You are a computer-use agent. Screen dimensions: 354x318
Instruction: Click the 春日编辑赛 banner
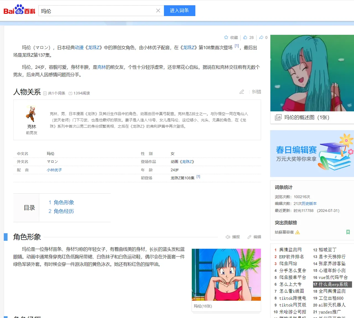pos(312,154)
